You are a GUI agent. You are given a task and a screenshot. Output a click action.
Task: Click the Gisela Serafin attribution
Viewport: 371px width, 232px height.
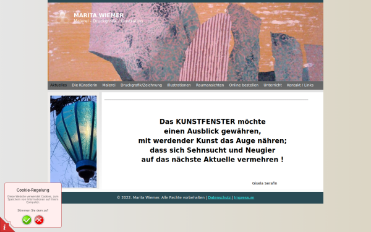265,183
